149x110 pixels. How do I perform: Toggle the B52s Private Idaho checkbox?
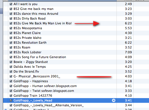click(x=11, y=38)
